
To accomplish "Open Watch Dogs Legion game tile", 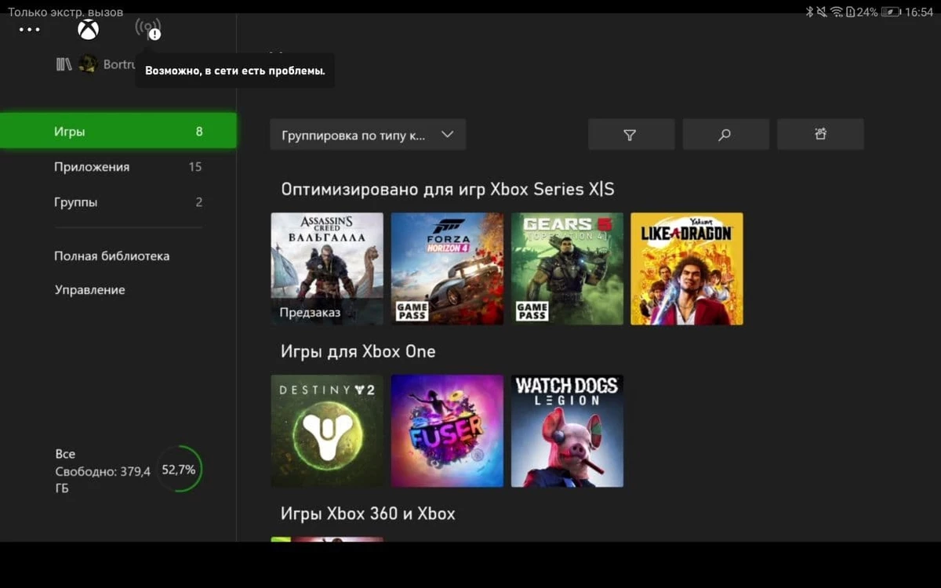I will (567, 430).
